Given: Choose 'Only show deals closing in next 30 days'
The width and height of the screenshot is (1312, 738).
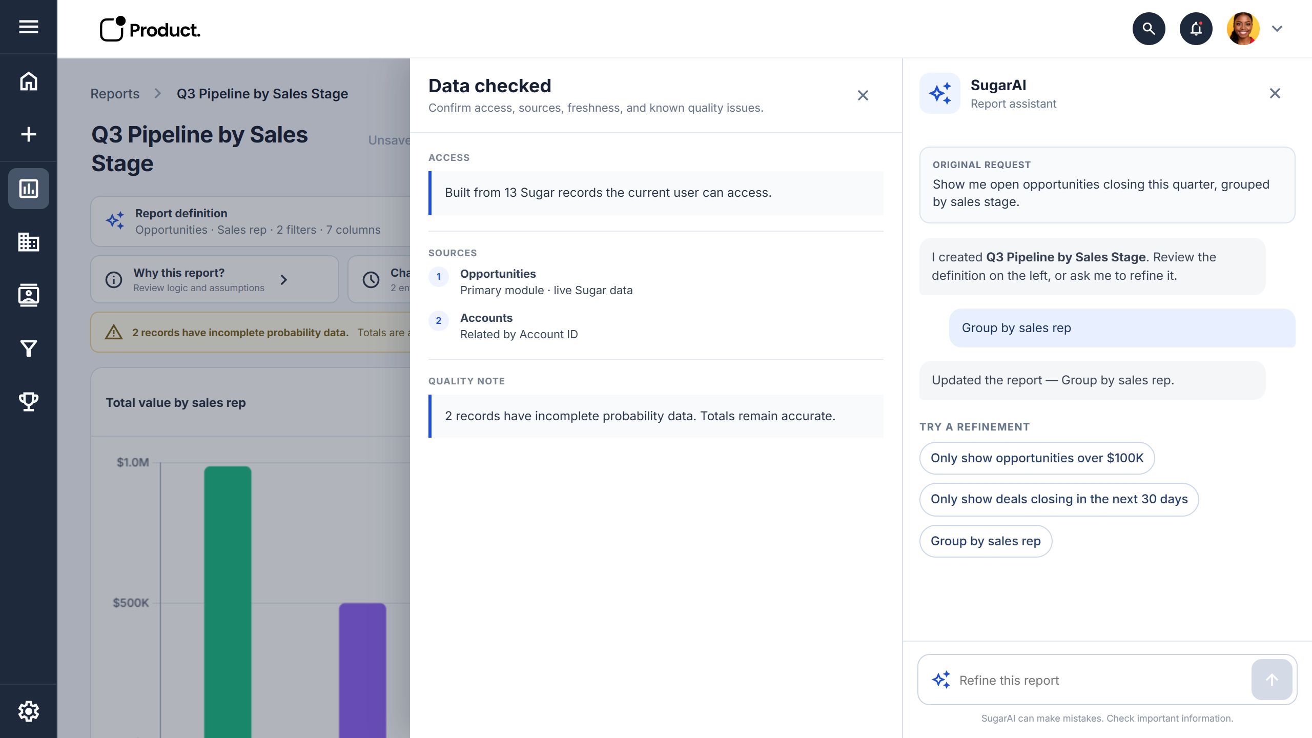Looking at the screenshot, I should [x=1059, y=499].
